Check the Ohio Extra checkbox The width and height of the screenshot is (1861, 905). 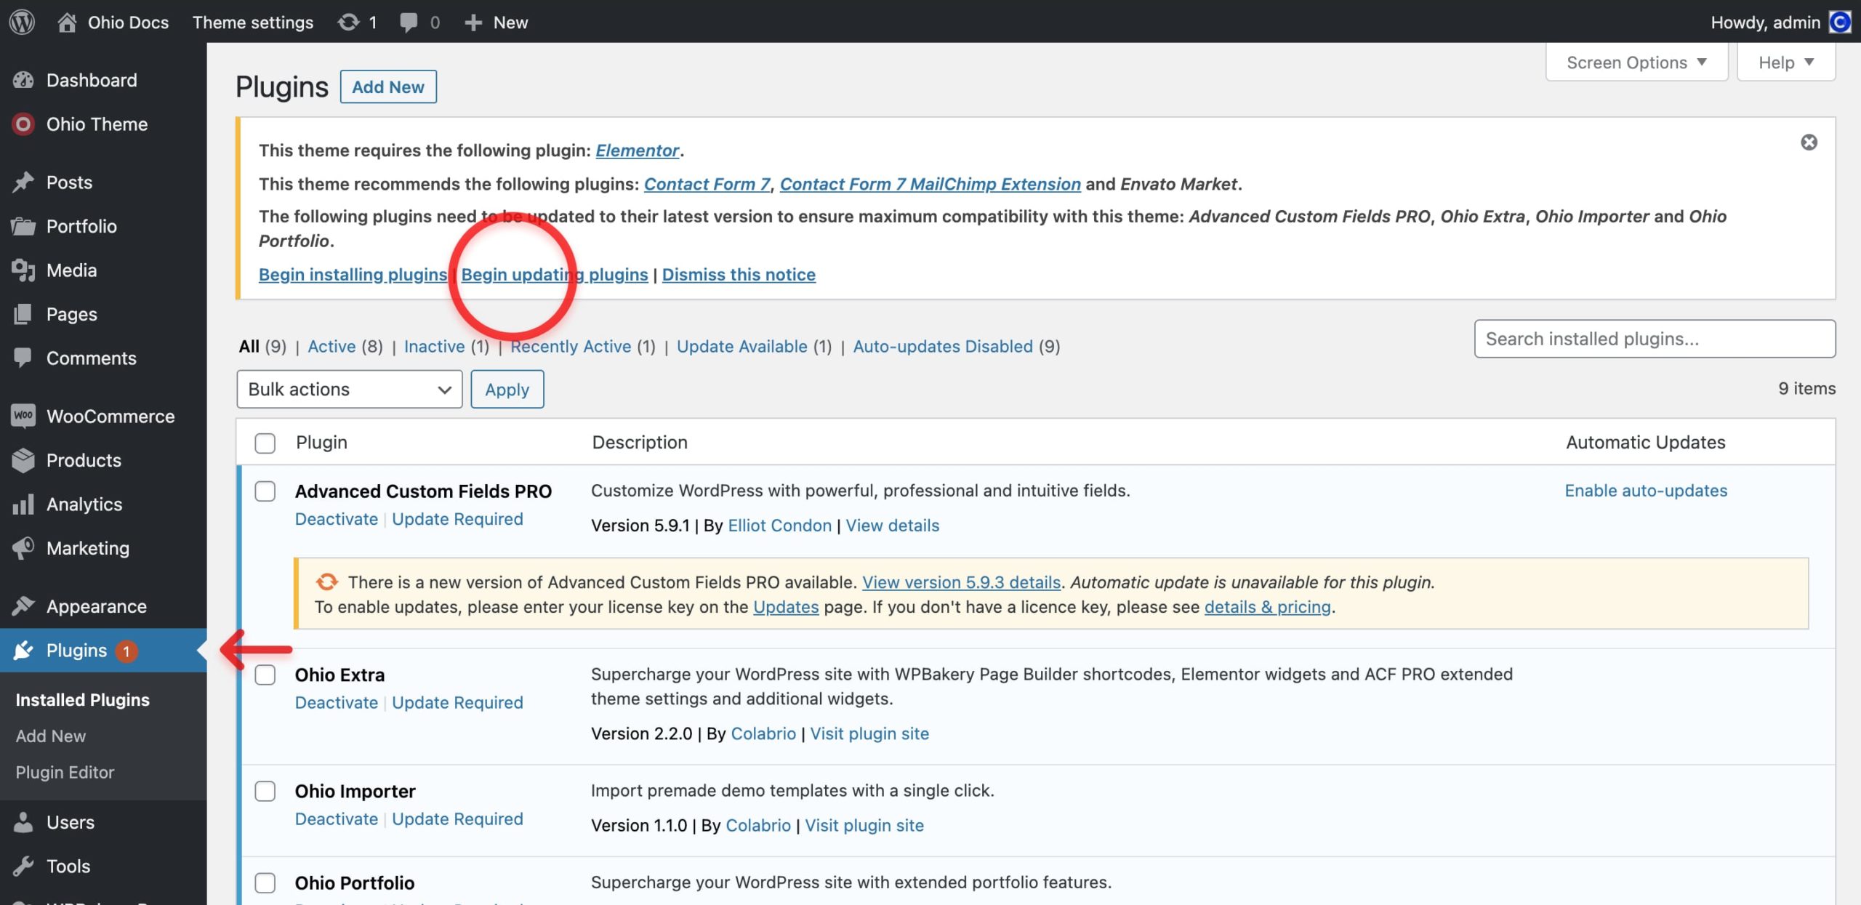265,675
